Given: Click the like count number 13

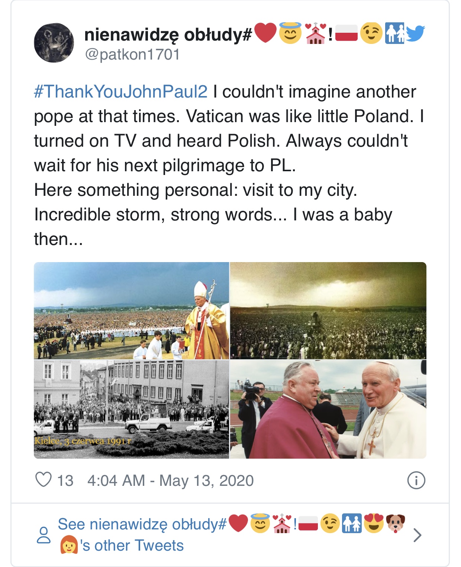Looking at the screenshot, I should click(65, 480).
